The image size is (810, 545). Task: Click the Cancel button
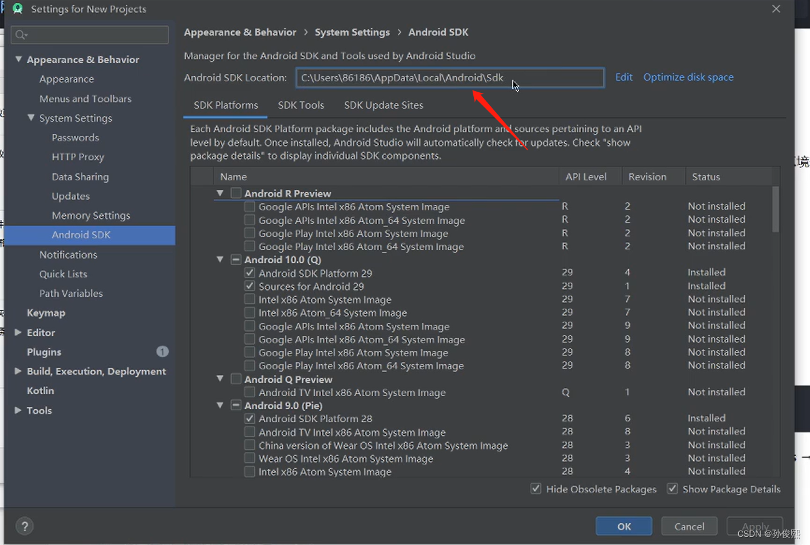coord(689,526)
